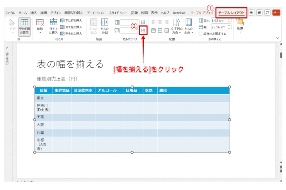Insert column right with 列を右に挿入

pyautogui.click(x=71, y=34)
